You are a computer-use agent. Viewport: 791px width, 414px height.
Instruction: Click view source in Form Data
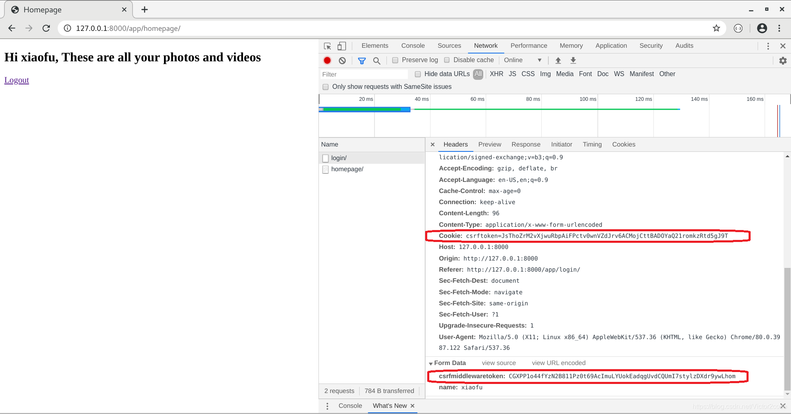coord(498,363)
